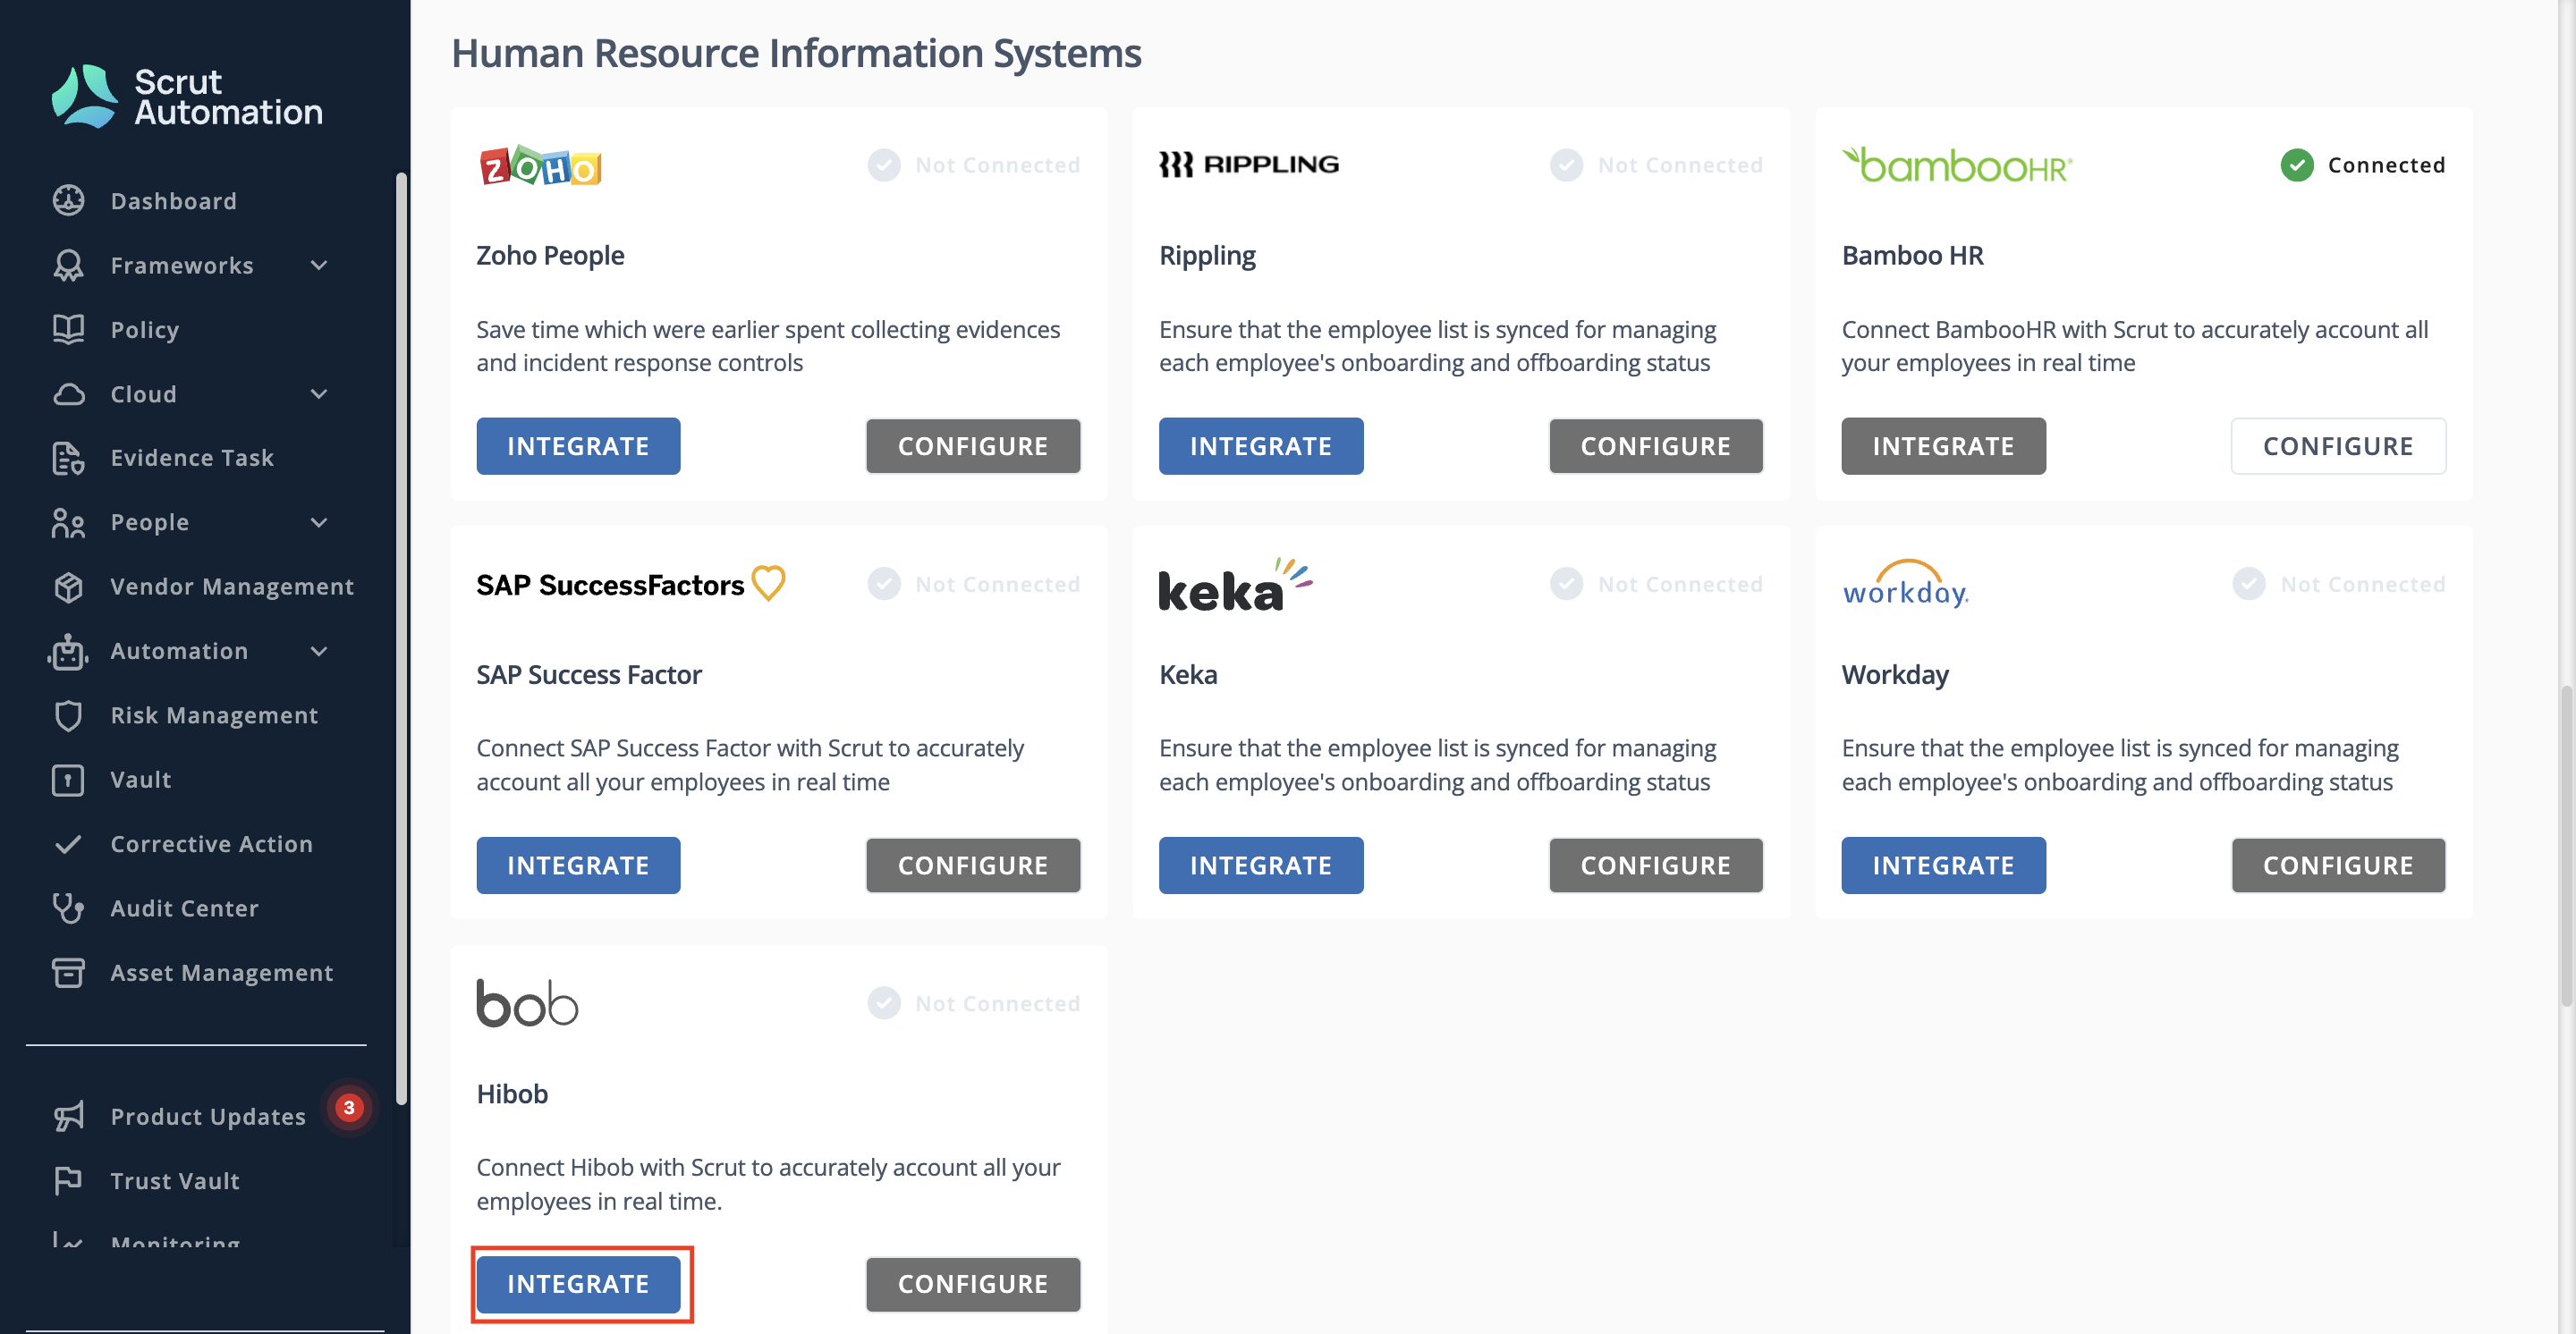Click the Scrut Automation logo
The height and width of the screenshot is (1334, 2576).
coord(186,97)
